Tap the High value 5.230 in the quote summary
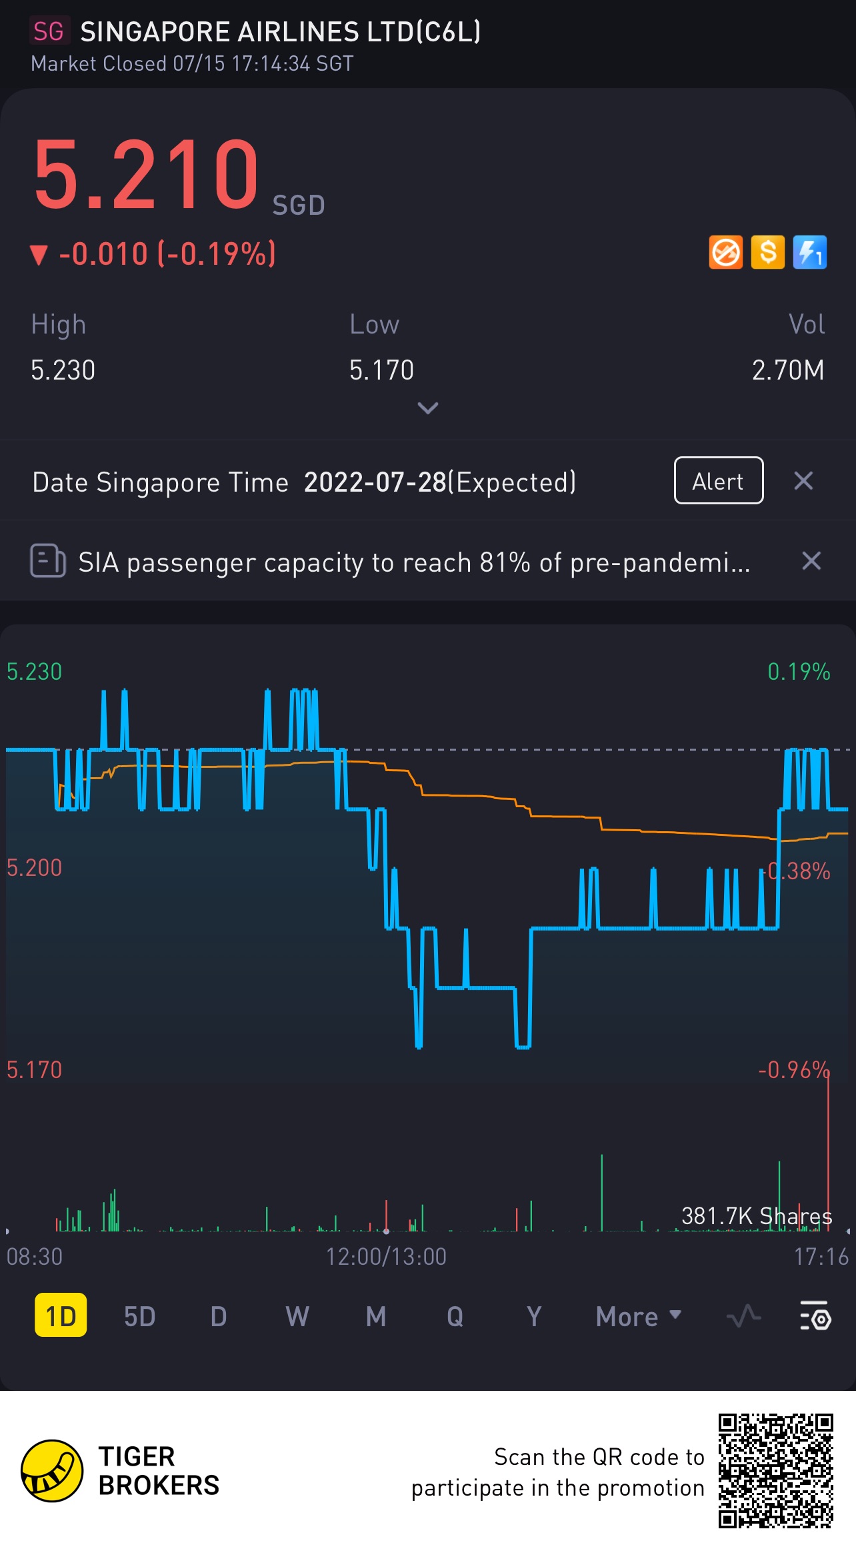The width and height of the screenshot is (856, 1551). click(63, 370)
